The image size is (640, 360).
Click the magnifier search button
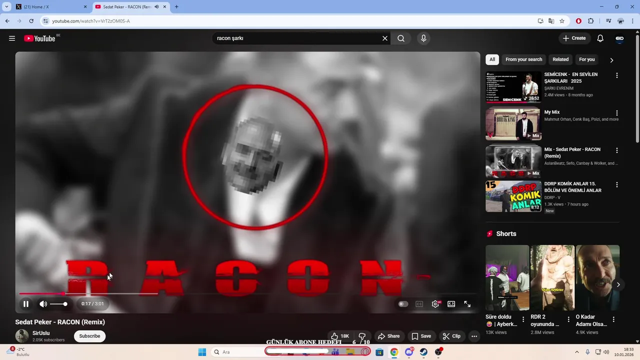[x=401, y=38]
